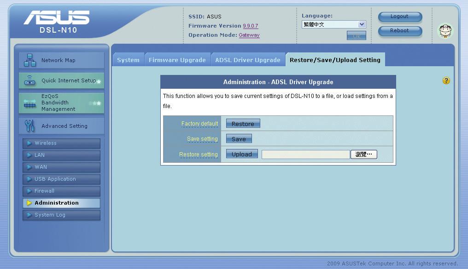Open the System Log menu item
This screenshot has height=269, width=468.
pyautogui.click(x=61, y=215)
